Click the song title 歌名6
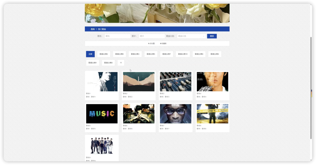The image size is (316, 165). click(x=125, y=126)
